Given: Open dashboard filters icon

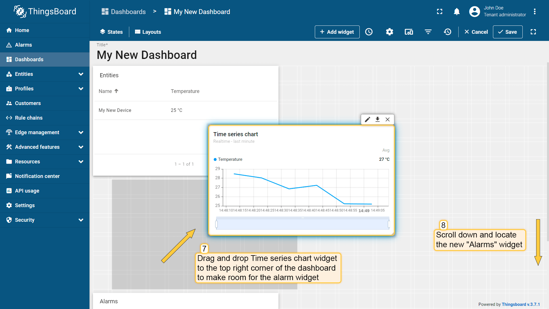Looking at the screenshot, I should pos(428,32).
